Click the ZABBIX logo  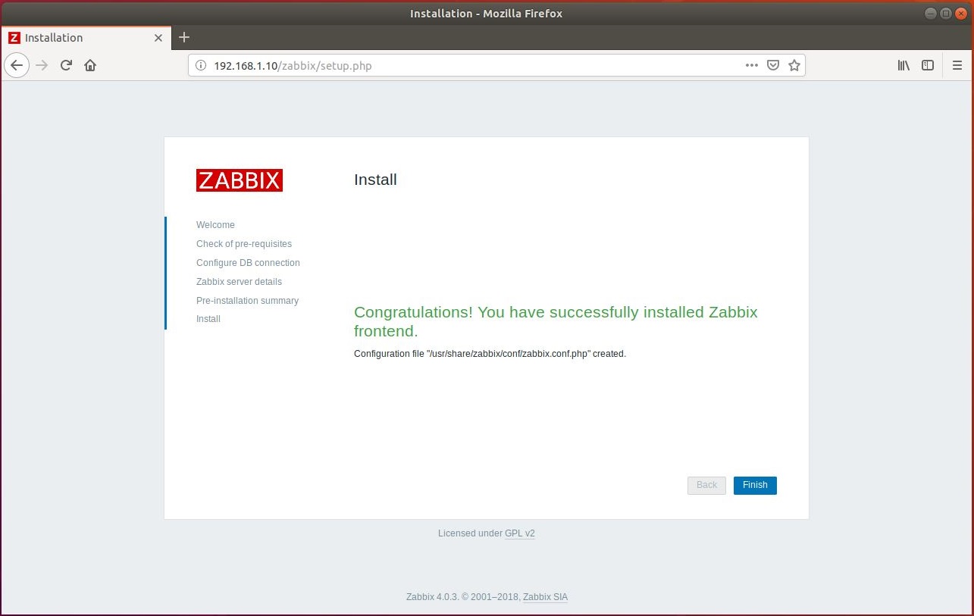click(x=240, y=180)
